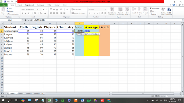The image size is (184, 103).
Task: Click the zoom slider in status bar
Action: 175,96
